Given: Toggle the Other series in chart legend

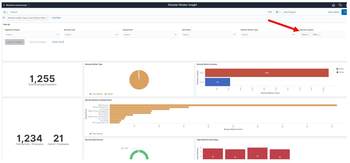Looking at the screenshot, I should tap(341, 69).
